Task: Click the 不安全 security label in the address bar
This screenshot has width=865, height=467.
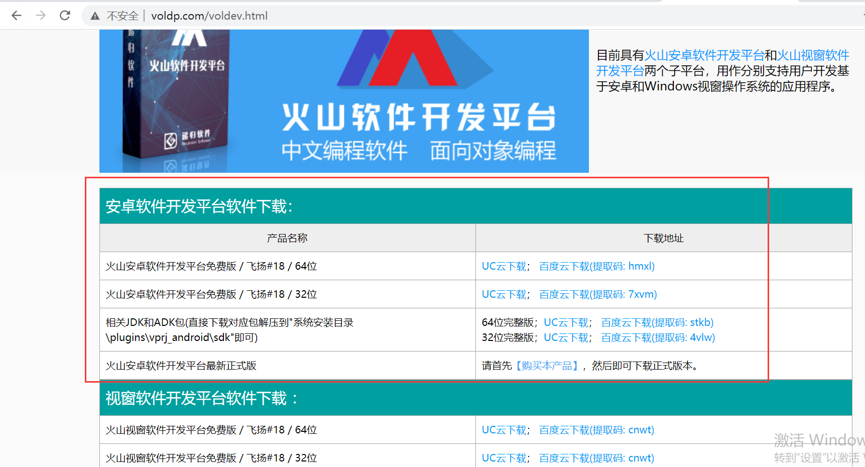Action: tap(122, 16)
